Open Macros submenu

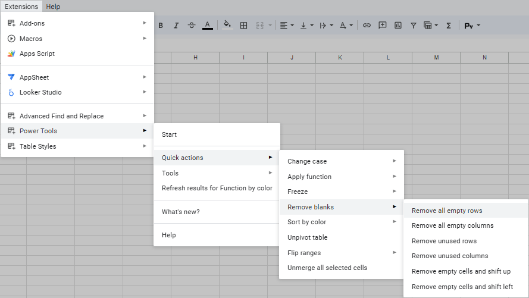point(77,39)
